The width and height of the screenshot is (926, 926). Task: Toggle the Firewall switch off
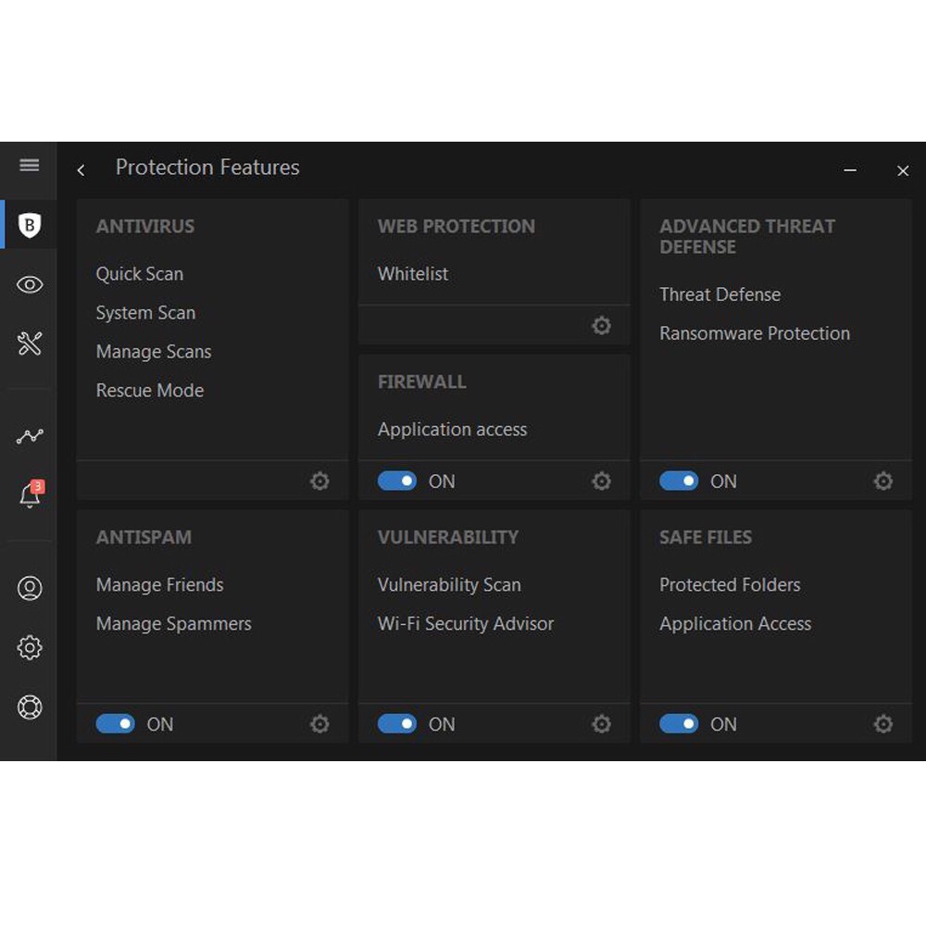pos(397,481)
